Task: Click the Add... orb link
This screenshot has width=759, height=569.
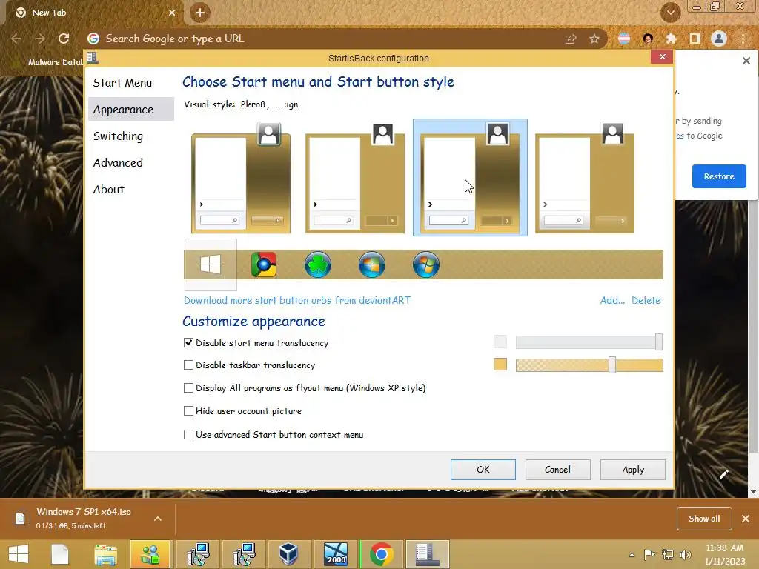Action: (612, 300)
